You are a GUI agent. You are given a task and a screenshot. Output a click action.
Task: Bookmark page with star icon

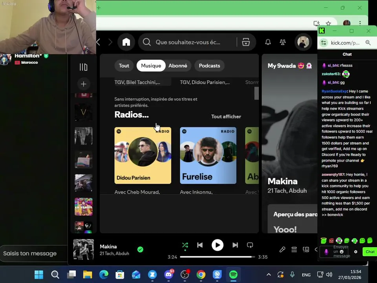[x=328, y=23]
